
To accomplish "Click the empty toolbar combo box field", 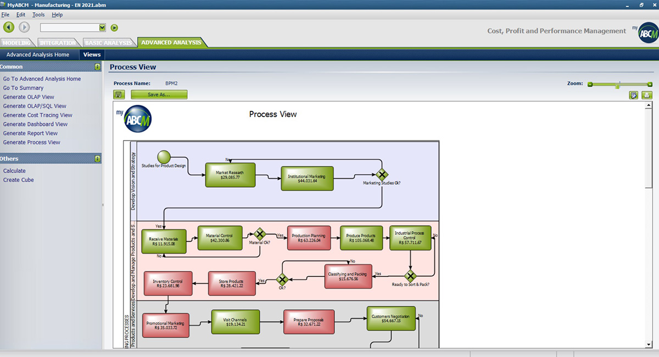I will pyautogui.click(x=69, y=27).
